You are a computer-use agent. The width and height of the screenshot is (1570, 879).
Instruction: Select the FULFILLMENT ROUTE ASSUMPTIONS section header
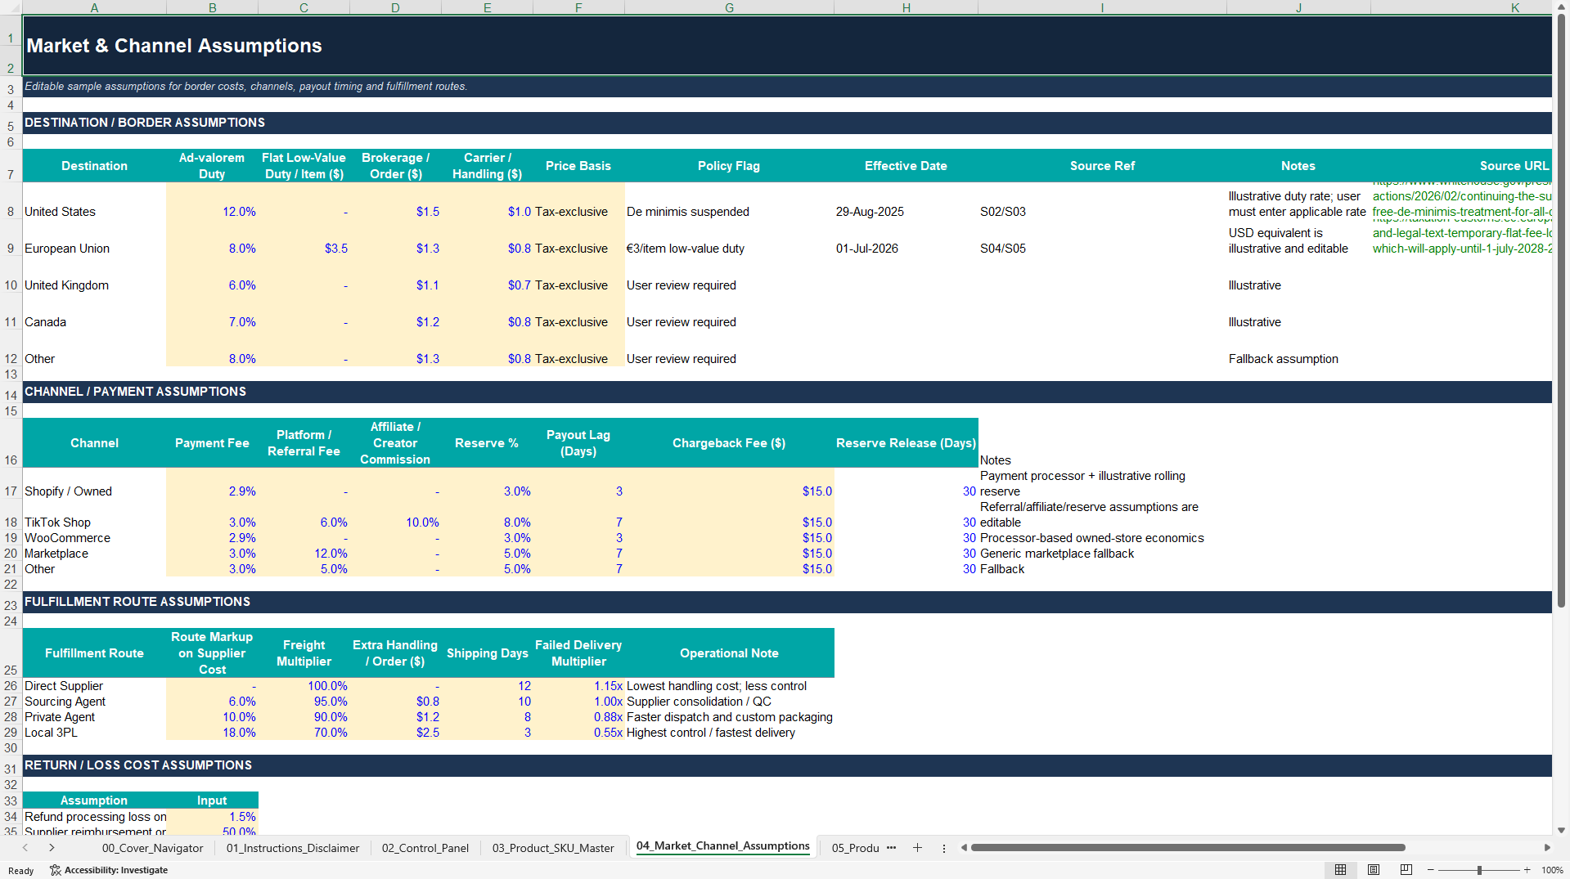click(787, 602)
